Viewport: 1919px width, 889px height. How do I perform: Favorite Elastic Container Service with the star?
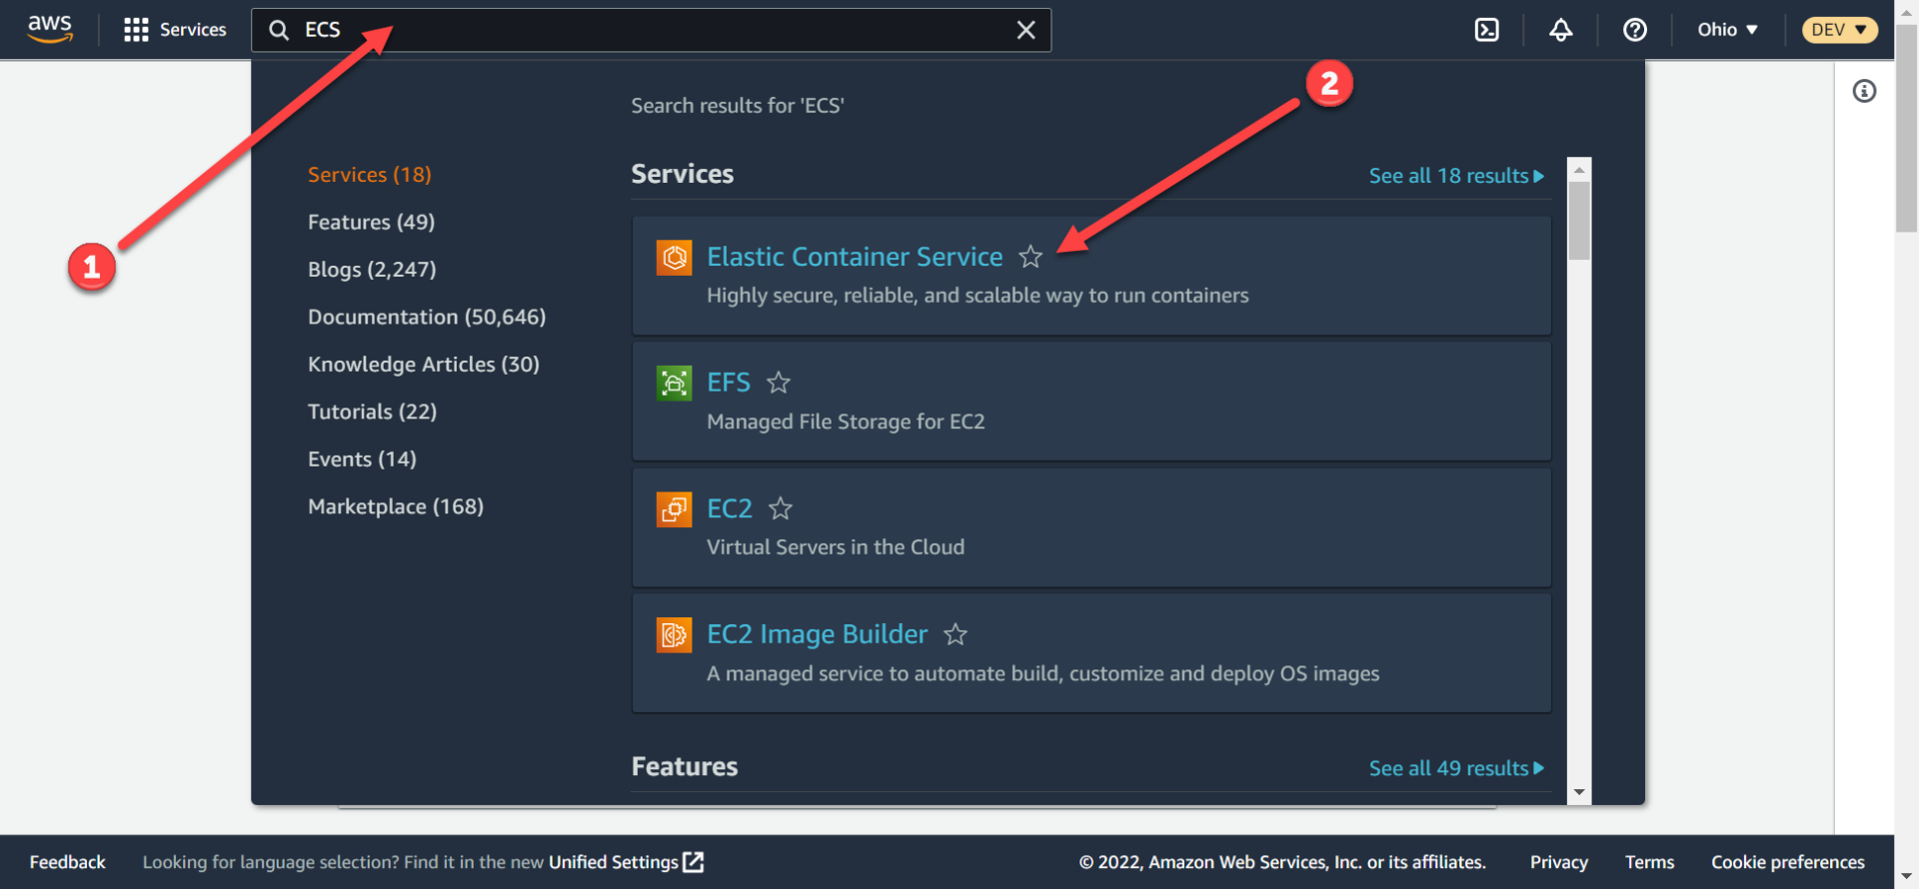coord(1030,257)
